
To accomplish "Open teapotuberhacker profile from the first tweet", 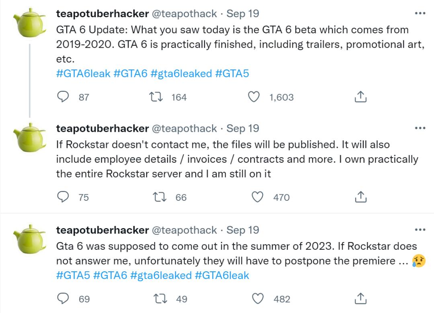I will pos(102,14).
